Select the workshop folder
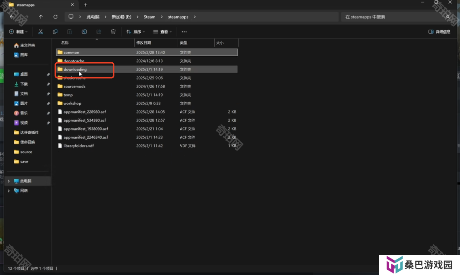Image resolution: width=460 pixels, height=275 pixels. [x=147, y=103]
